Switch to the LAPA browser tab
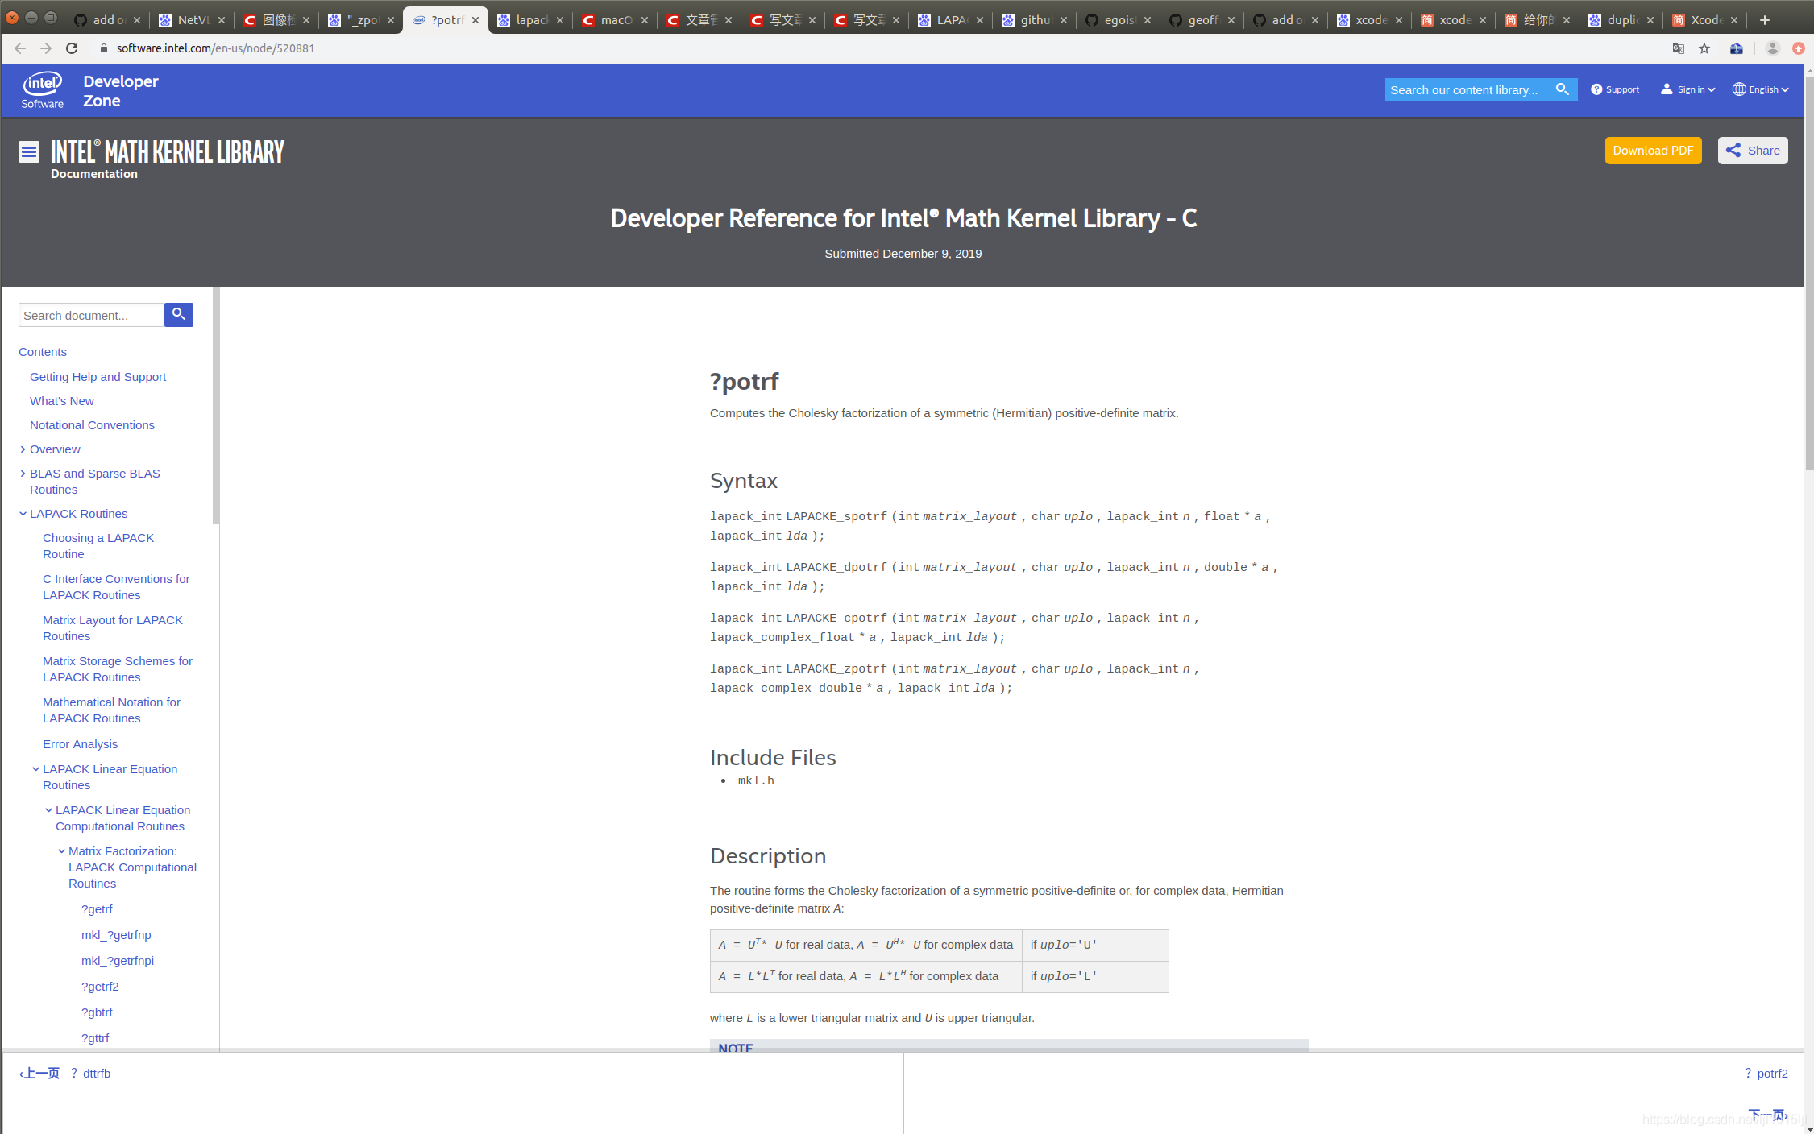This screenshot has width=1814, height=1134. tap(951, 20)
